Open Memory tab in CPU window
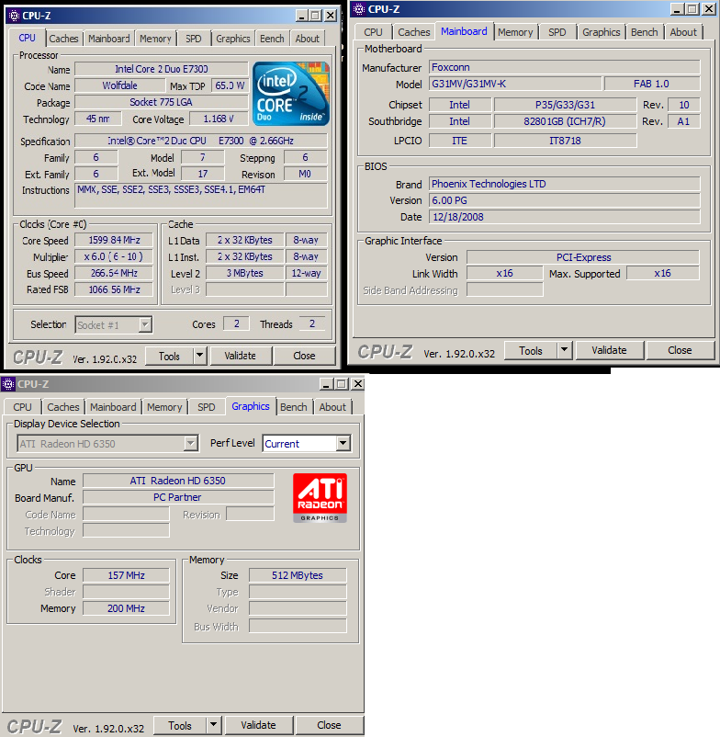 point(155,39)
